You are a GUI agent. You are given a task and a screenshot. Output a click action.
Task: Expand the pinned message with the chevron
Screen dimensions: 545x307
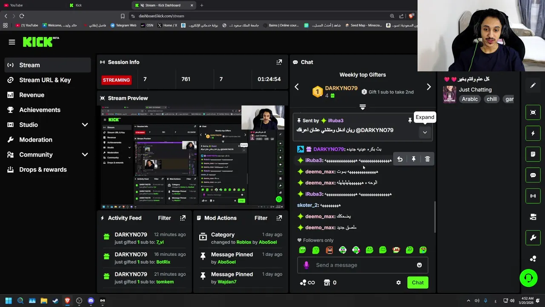[425, 133]
